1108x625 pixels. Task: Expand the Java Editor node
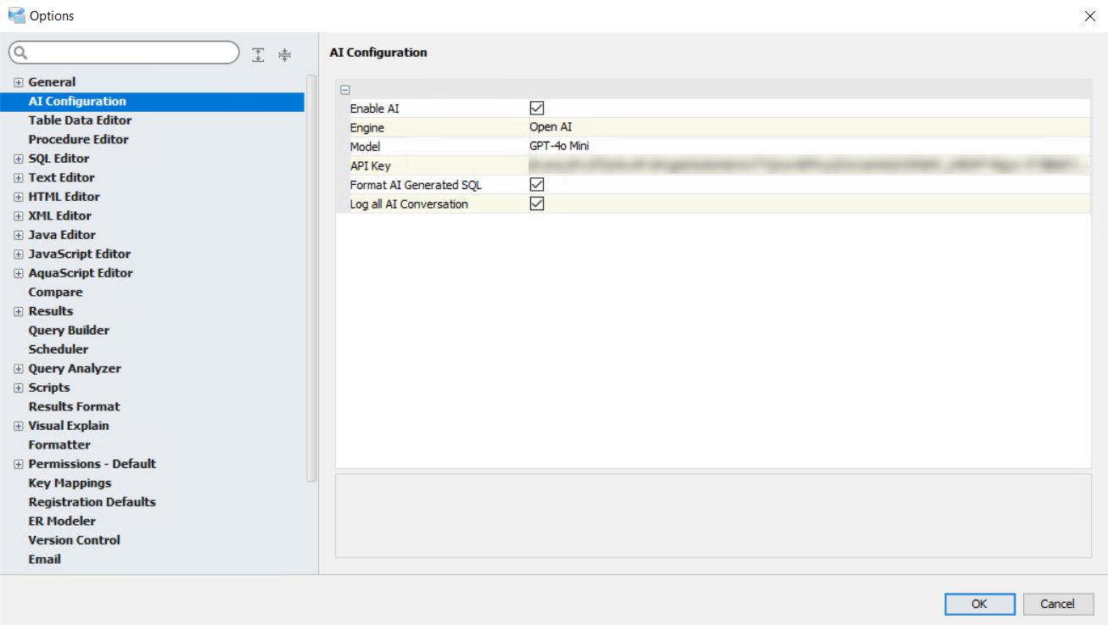19,235
